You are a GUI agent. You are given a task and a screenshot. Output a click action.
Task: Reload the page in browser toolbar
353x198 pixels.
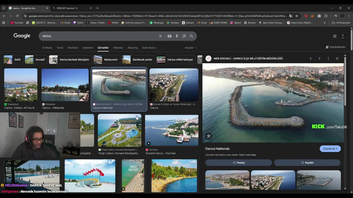(17, 16)
